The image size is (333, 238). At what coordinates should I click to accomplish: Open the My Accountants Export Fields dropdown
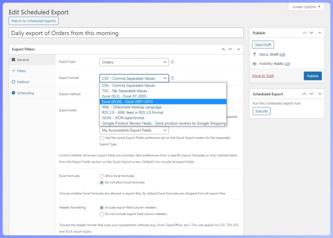pos(134,130)
